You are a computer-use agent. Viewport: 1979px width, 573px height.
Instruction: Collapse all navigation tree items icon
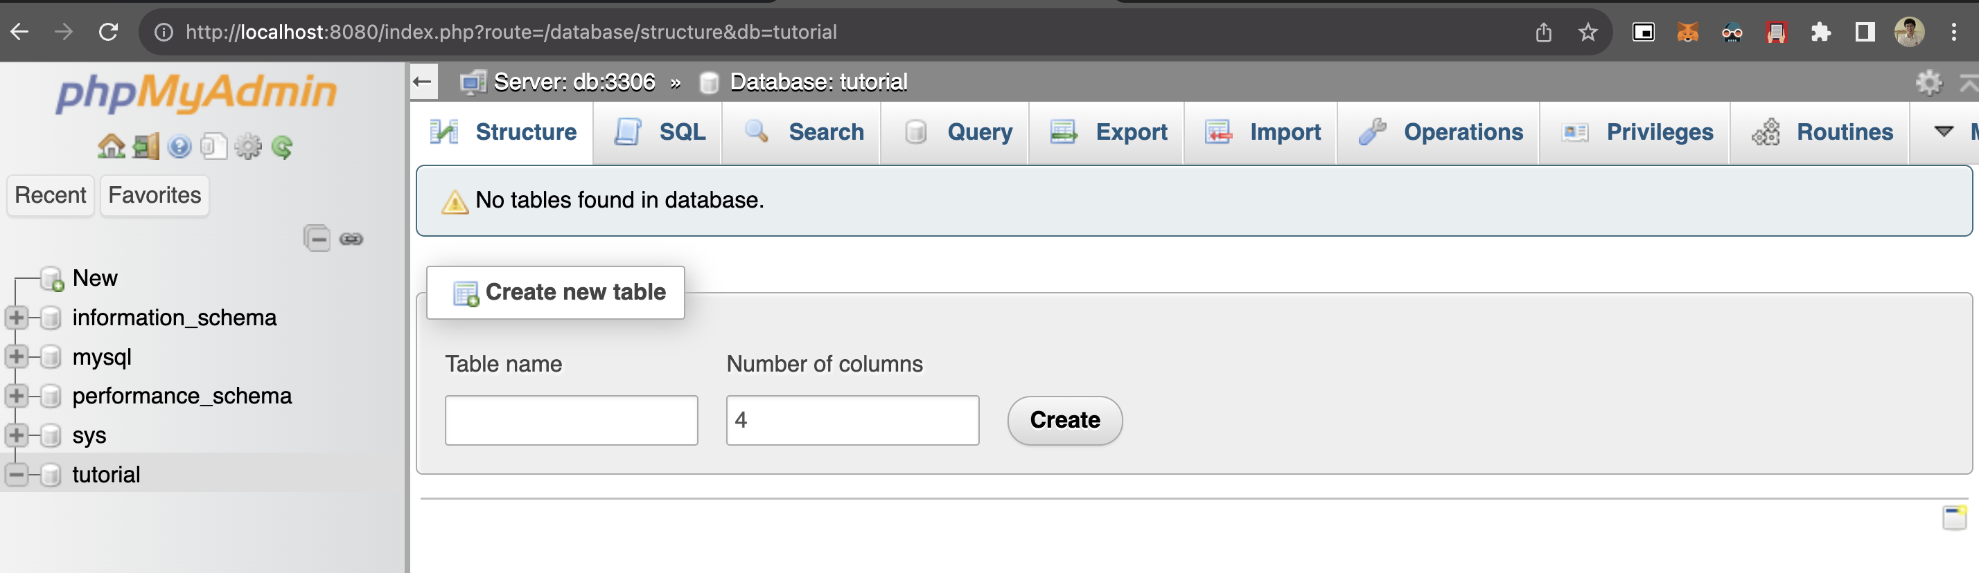click(x=317, y=239)
